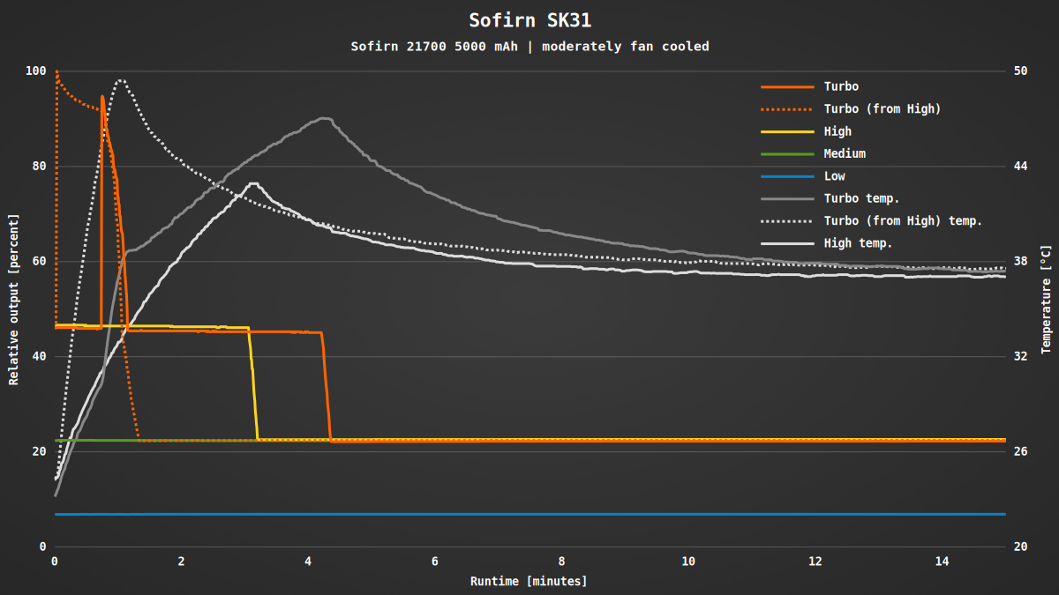Click the 44 tick on the temperature axis
The width and height of the screenshot is (1059, 595).
[x=1020, y=167]
